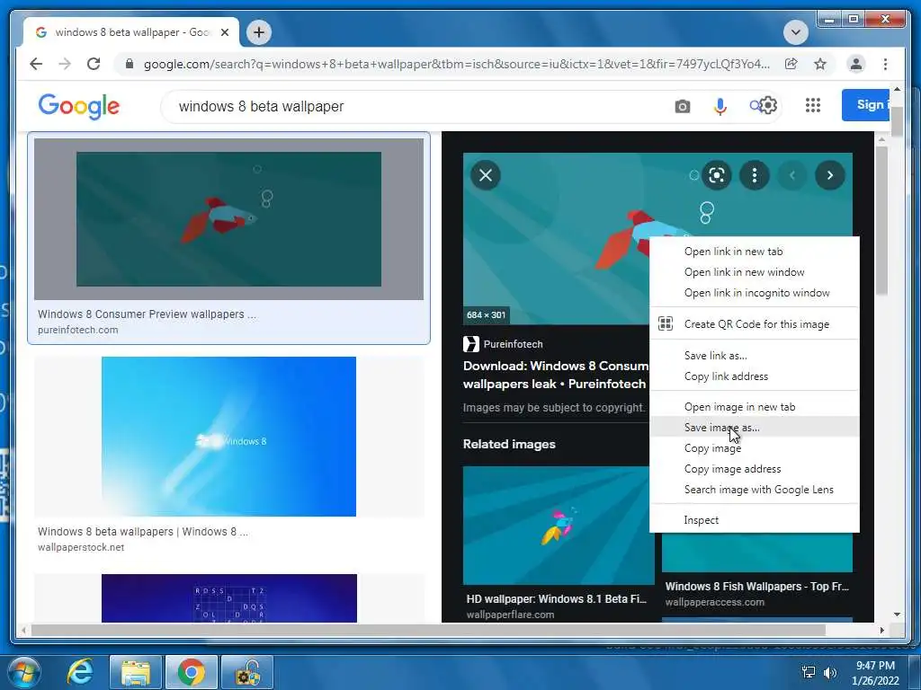Click the main page vertical scrollbar
921x690 pixels.
point(897,121)
